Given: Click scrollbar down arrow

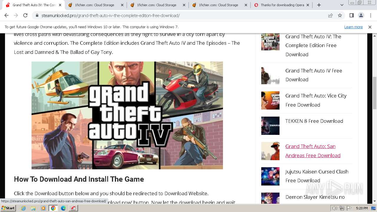Looking at the screenshot, I should pos(374,201).
